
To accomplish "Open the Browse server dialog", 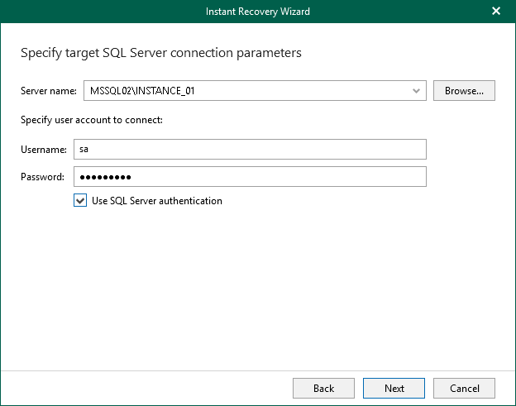I will [464, 91].
